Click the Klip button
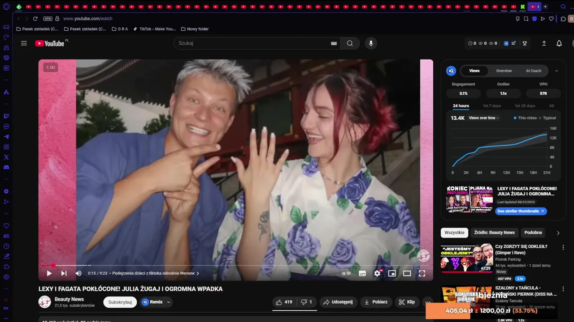The height and width of the screenshot is (322, 574). click(x=407, y=302)
